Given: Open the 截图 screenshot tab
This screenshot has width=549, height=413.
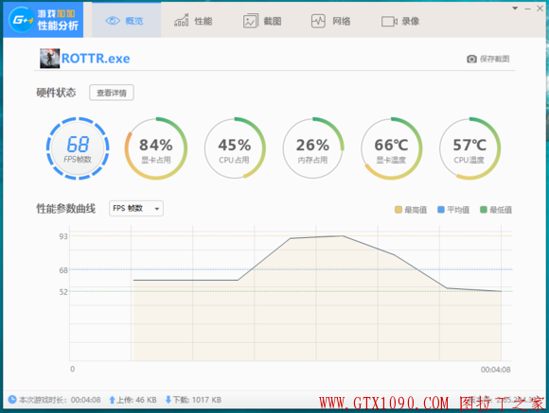Looking at the screenshot, I should (262, 21).
